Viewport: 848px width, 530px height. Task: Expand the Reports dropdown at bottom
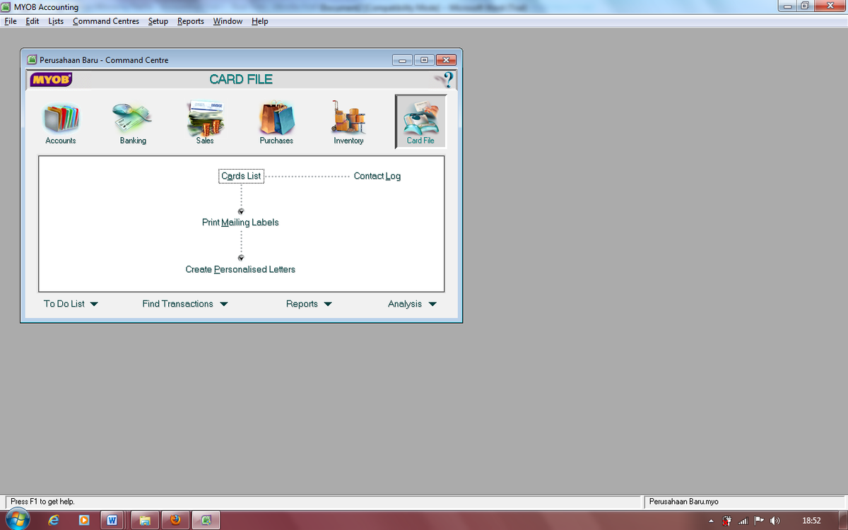point(309,304)
